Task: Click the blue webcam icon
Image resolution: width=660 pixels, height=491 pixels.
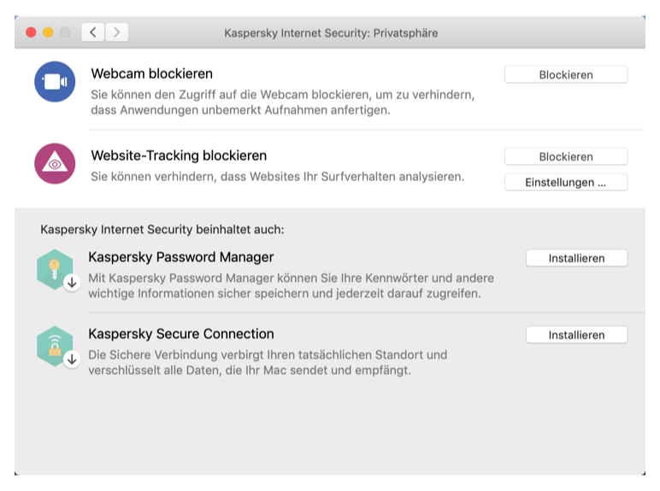Action: pyautogui.click(x=55, y=82)
